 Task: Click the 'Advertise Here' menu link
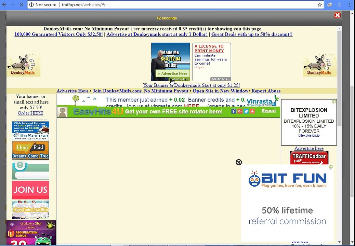pos(73,91)
